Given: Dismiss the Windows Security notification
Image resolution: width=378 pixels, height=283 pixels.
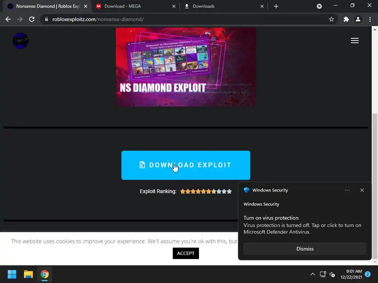Looking at the screenshot, I should pos(305,249).
